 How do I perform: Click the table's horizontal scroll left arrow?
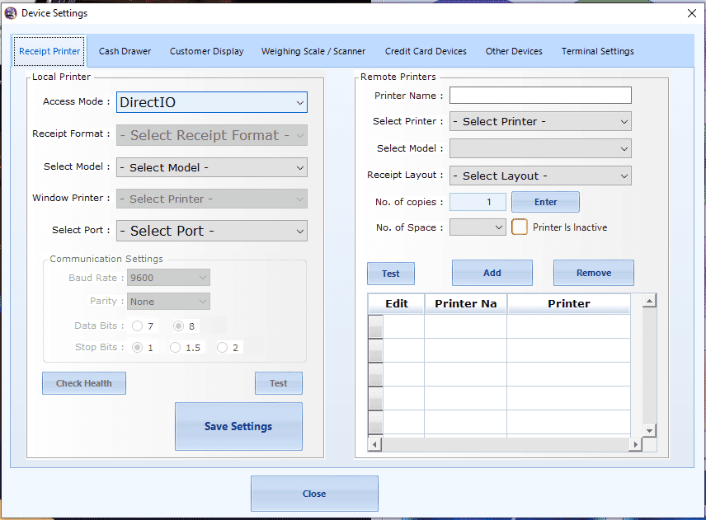[x=374, y=445]
